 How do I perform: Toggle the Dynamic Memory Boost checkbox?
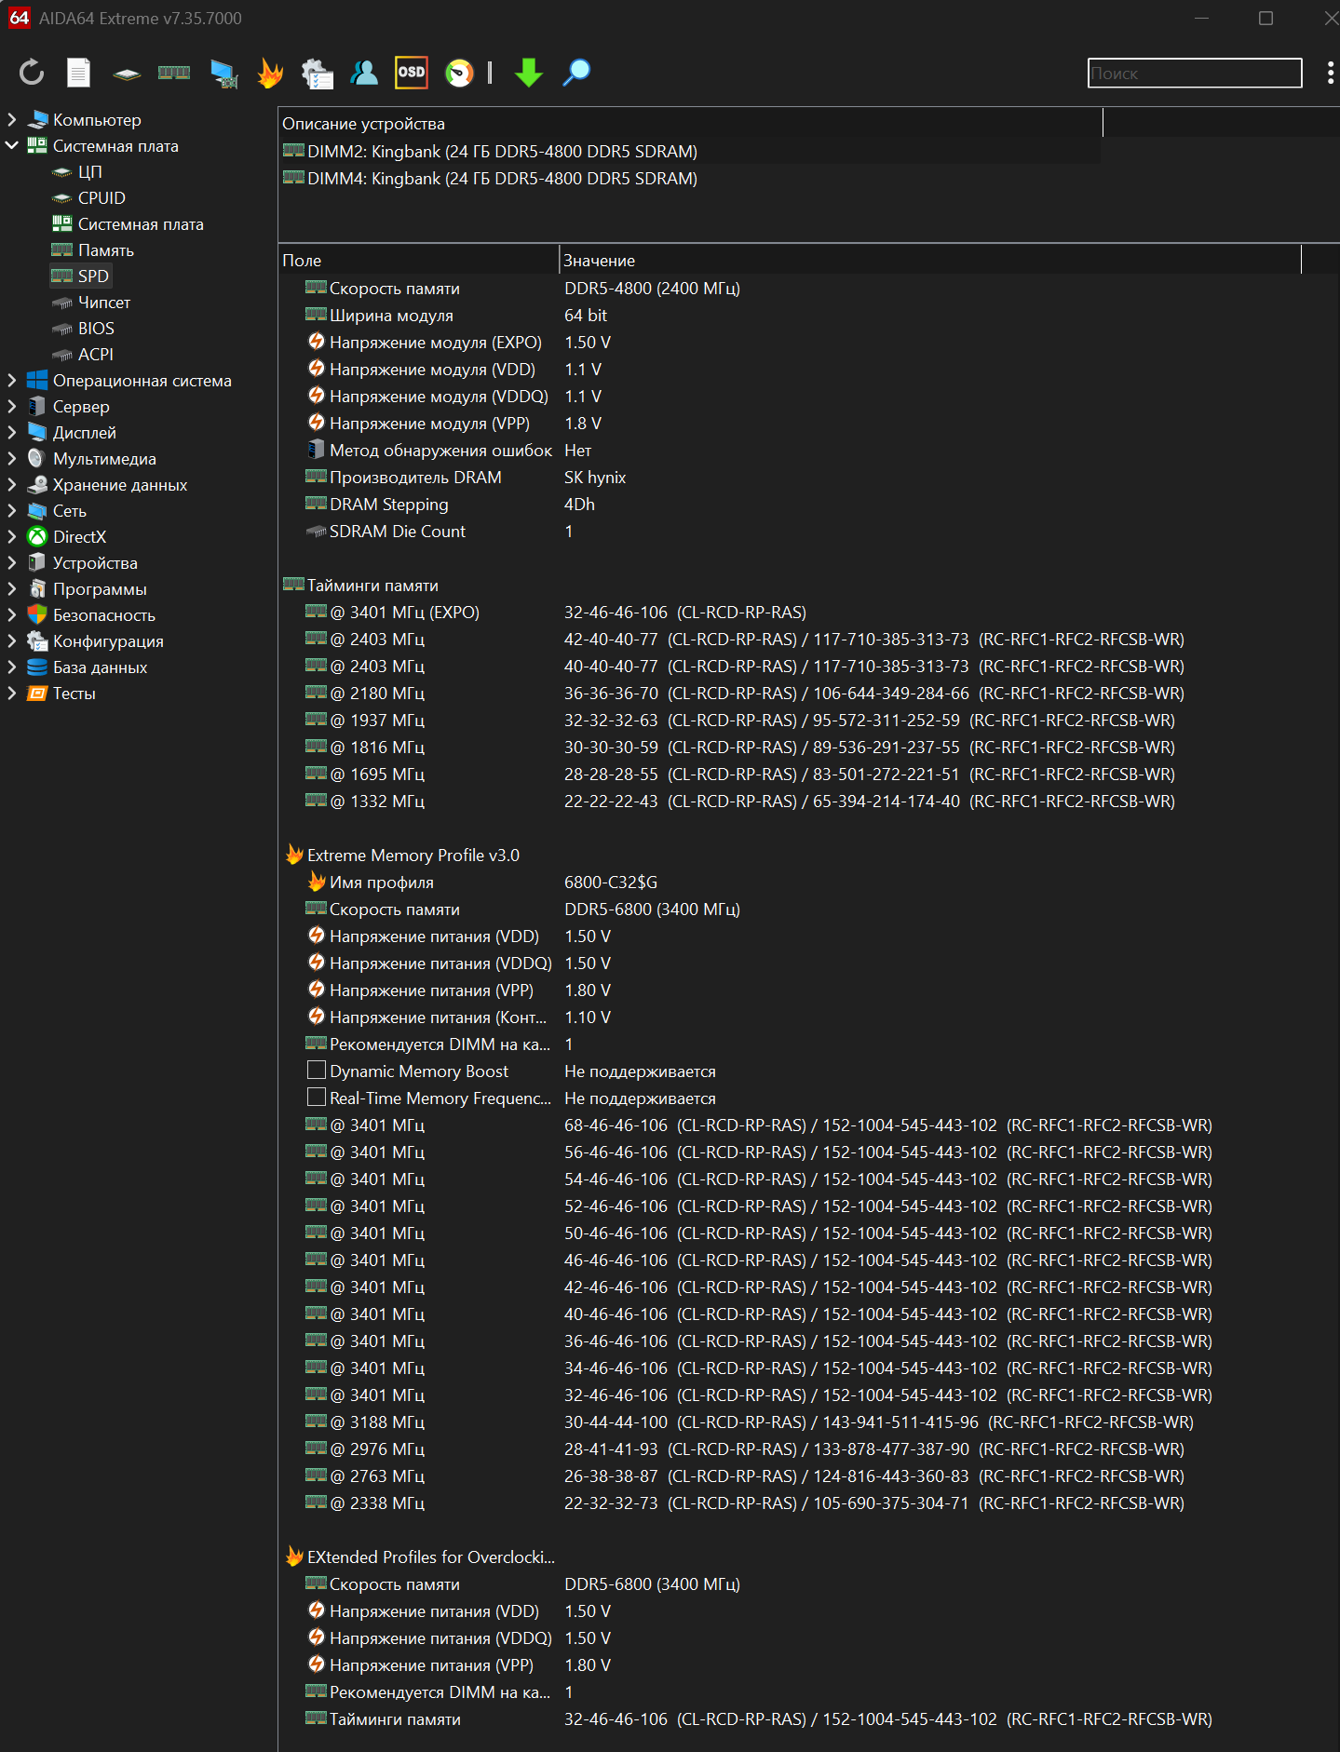pyautogui.click(x=317, y=1071)
